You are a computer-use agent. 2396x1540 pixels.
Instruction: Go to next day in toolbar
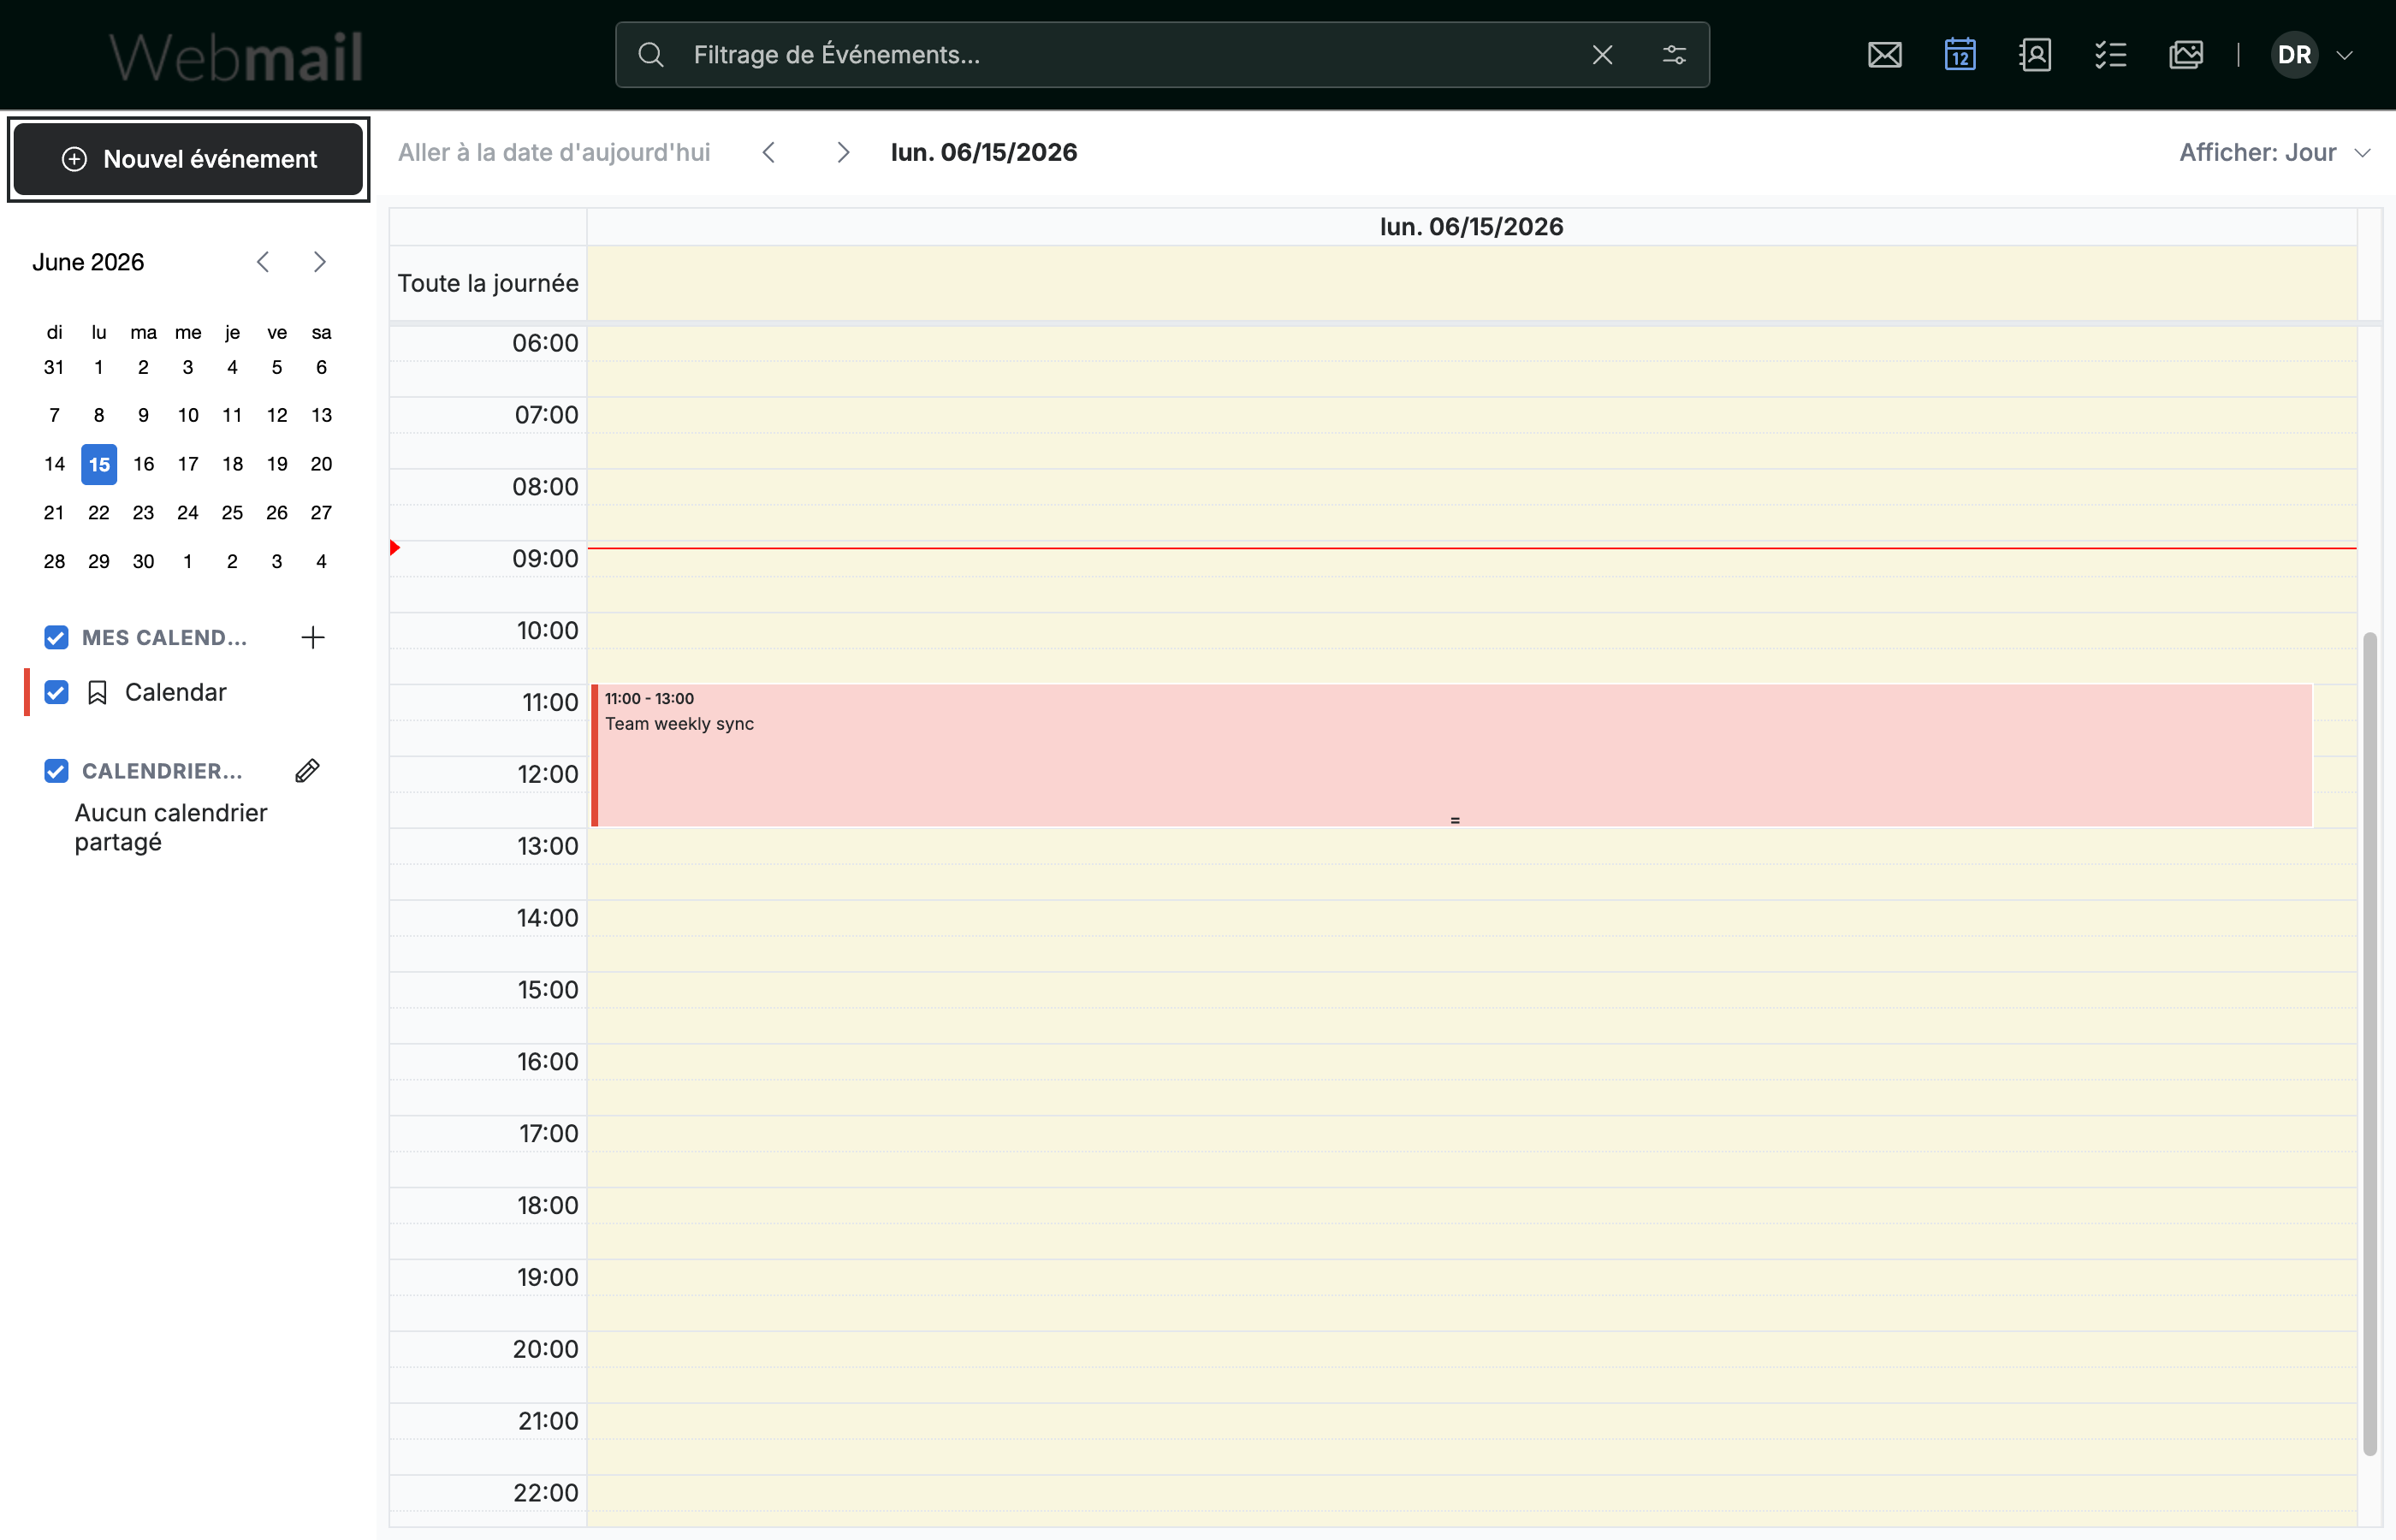click(x=843, y=152)
